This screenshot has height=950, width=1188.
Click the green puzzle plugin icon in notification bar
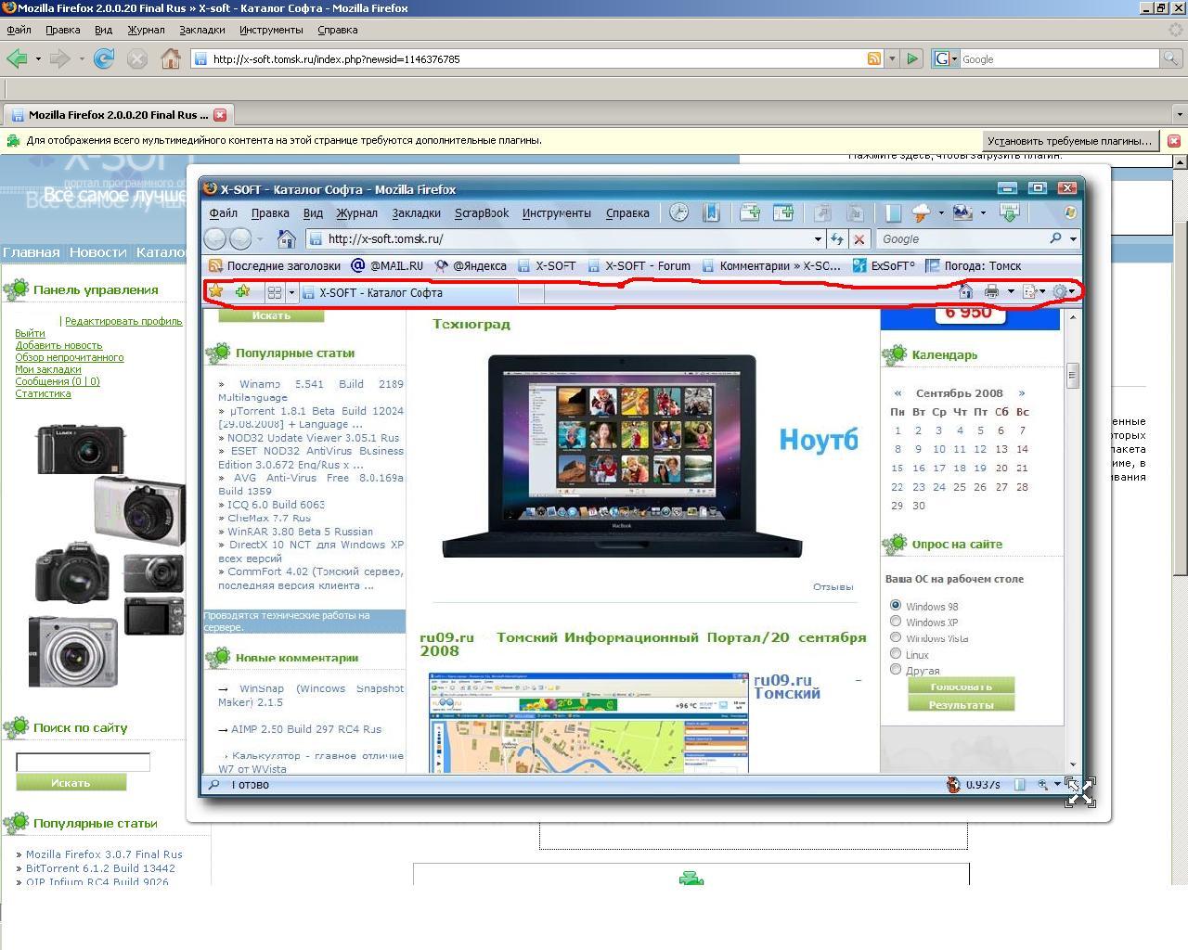coord(13,141)
